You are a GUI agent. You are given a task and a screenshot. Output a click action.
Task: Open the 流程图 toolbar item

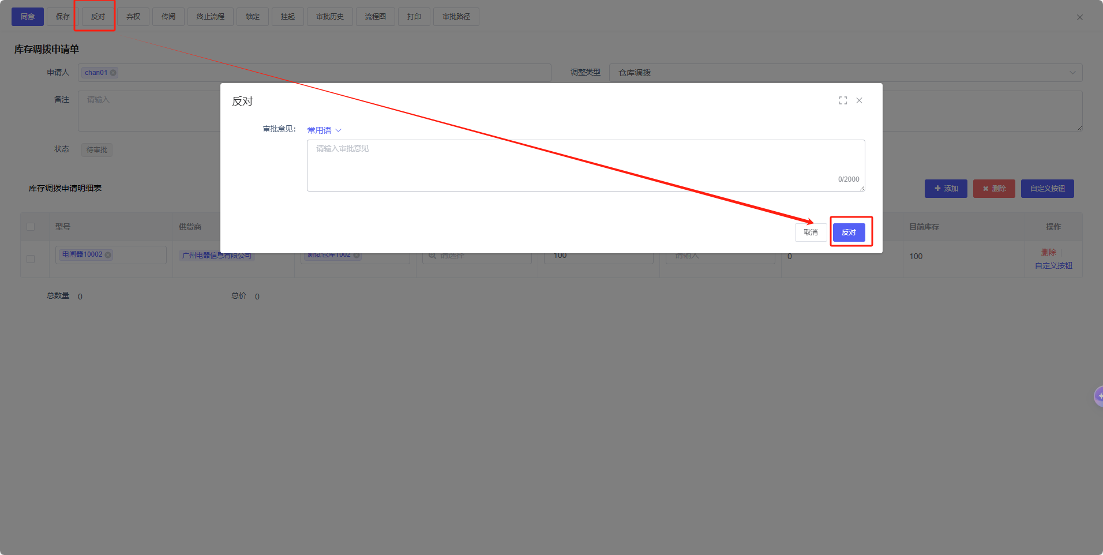point(375,17)
